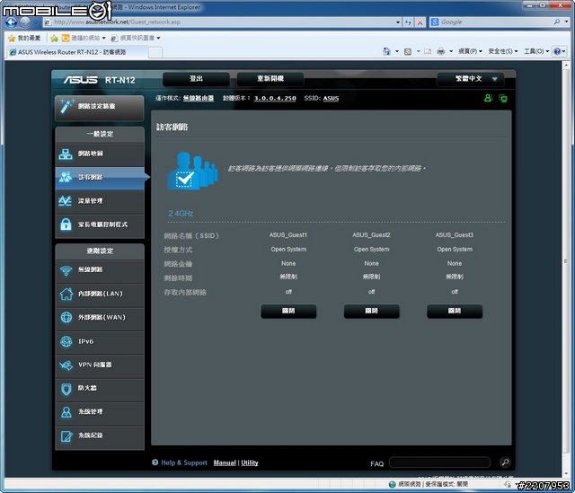Click the FAQ search input field
575x493 pixels.
coord(439,462)
